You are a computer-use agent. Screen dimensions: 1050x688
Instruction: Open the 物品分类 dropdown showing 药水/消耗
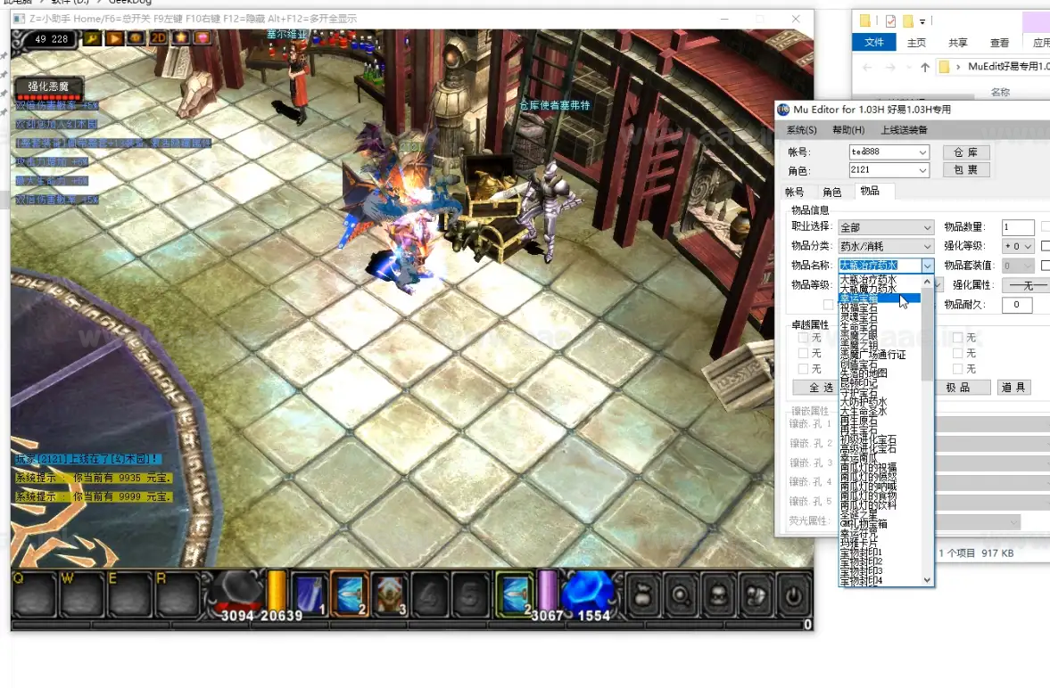point(886,246)
